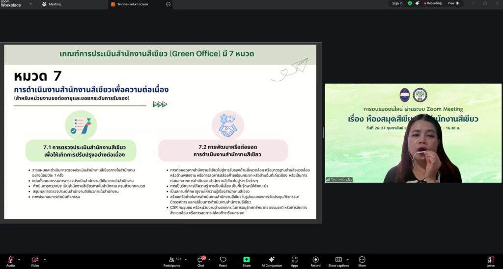Switch to the Meeting tab
This screenshot has width=503, height=269.
[x=52, y=4]
